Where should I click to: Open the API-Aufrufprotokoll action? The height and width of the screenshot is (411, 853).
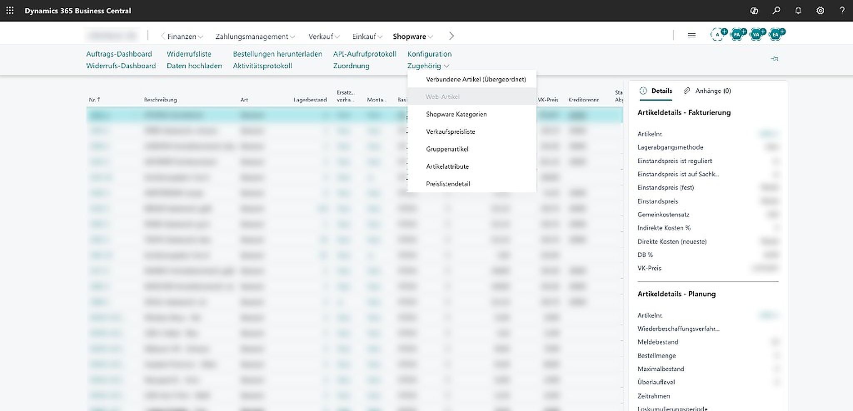coord(364,54)
